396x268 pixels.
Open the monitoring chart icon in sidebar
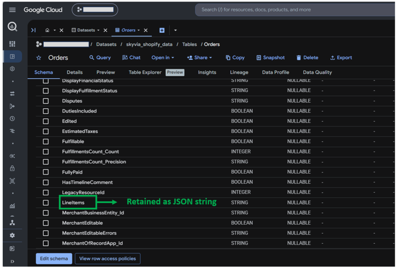coord(12,206)
